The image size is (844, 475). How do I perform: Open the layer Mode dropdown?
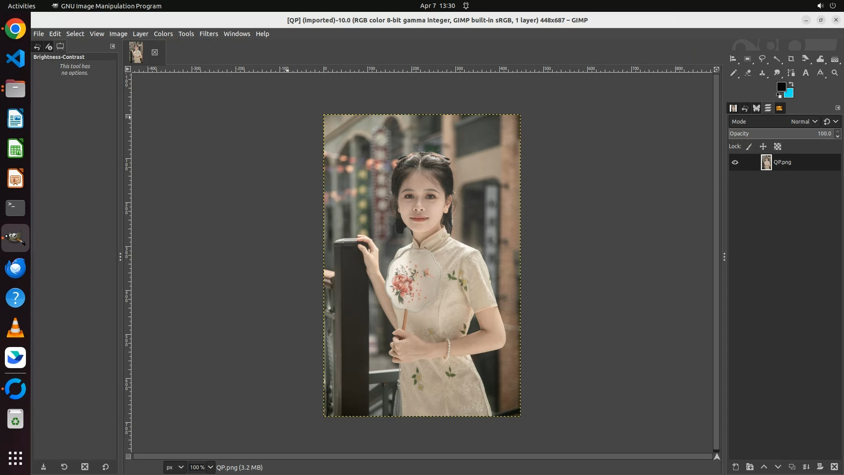[x=804, y=121]
